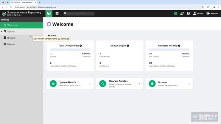Click the system status green checkmark icon
Image resolution: width=221 pixels, height=124 pixels.
pos(176,13)
